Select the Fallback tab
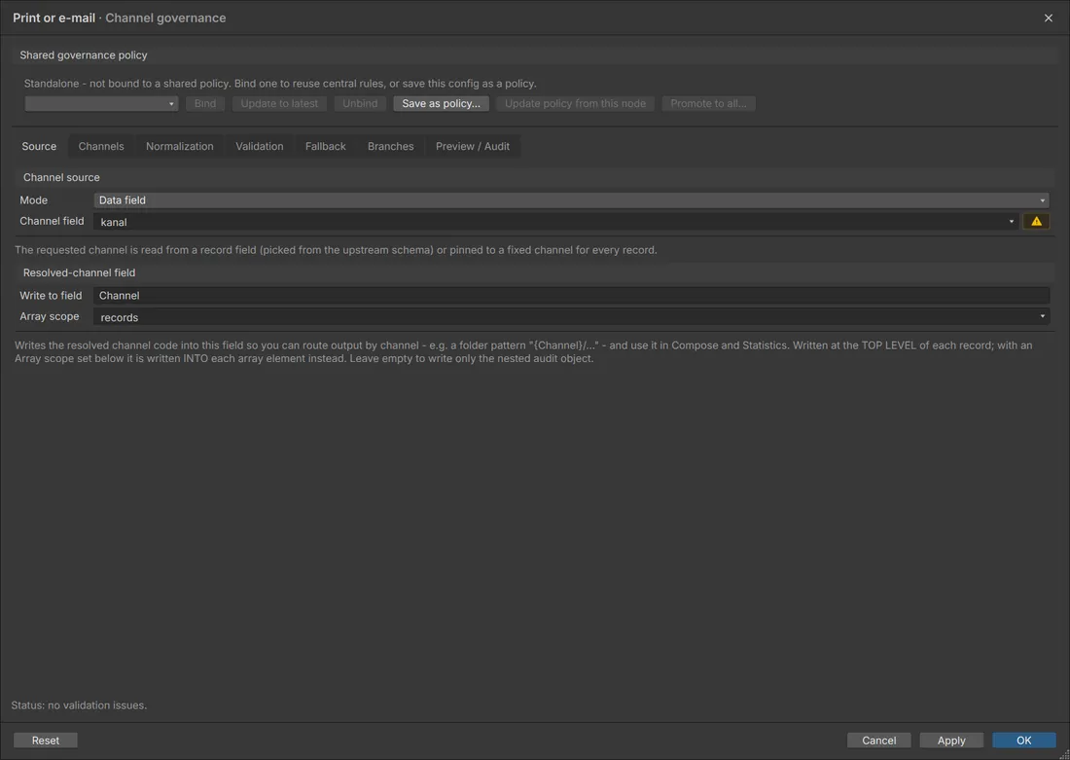Image resolution: width=1070 pixels, height=760 pixels. [x=326, y=146]
